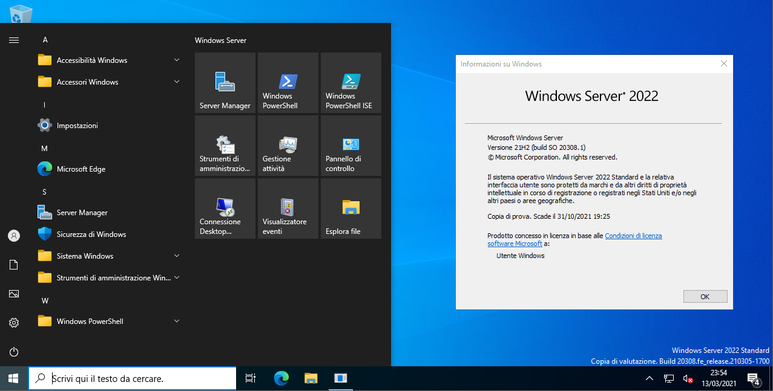Viewport: 773px width, 391px height.
Task: Open the Settings gear in Start sidebar
Action: click(14, 323)
